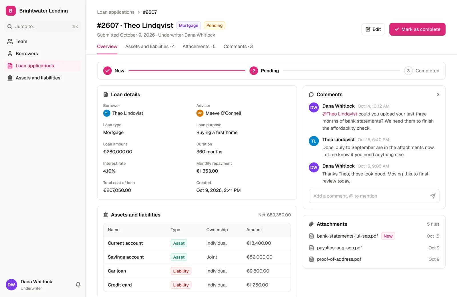Click the Attachments paperclip icon
The height and width of the screenshot is (297, 457).
pos(311,224)
